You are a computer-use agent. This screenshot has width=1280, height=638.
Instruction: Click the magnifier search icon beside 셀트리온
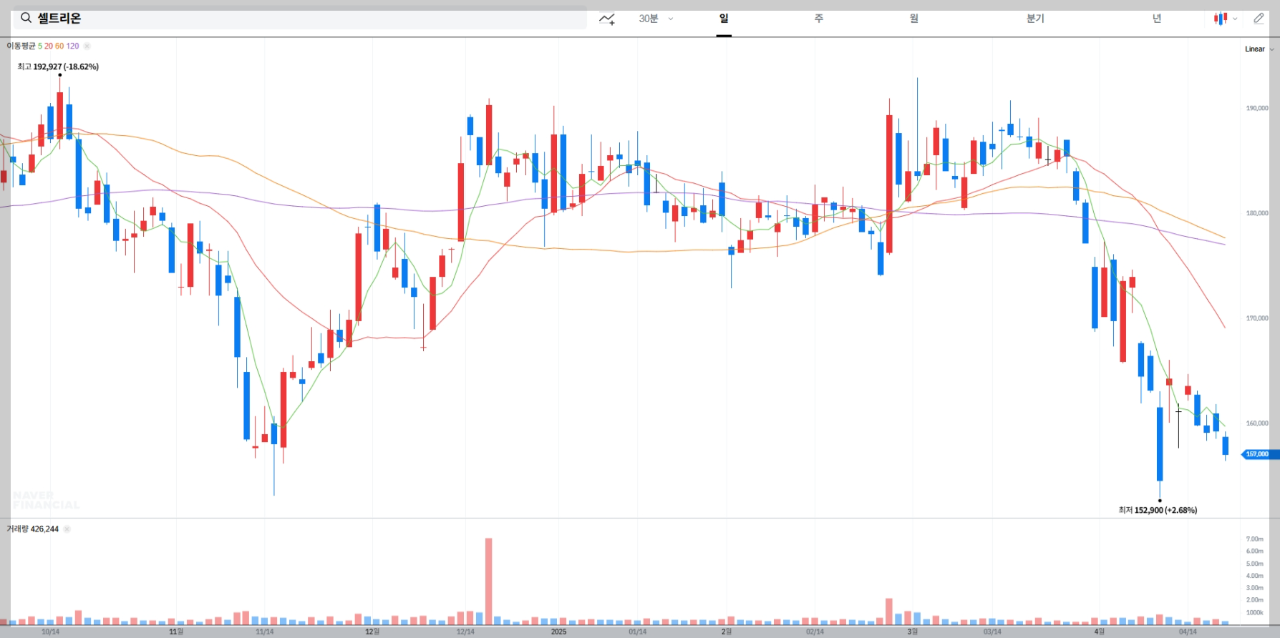(x=26, y=18)
